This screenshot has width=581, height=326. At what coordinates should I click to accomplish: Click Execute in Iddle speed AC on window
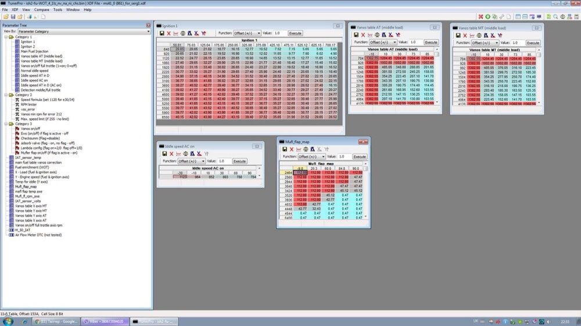239,161
